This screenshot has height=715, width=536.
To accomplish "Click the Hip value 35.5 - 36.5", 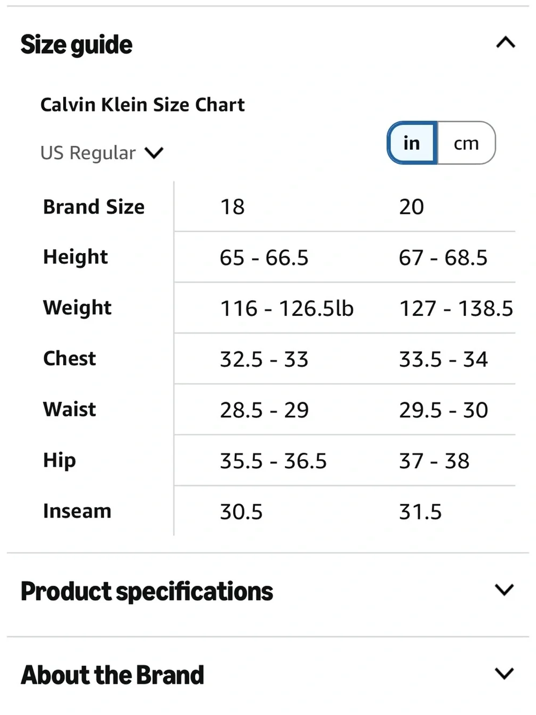I will (x=273, y=461).
